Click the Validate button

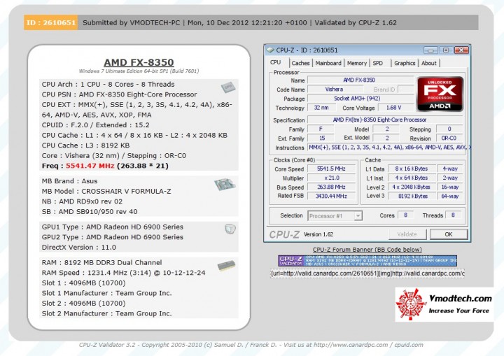pyautogui.click(x=407, y=234)
